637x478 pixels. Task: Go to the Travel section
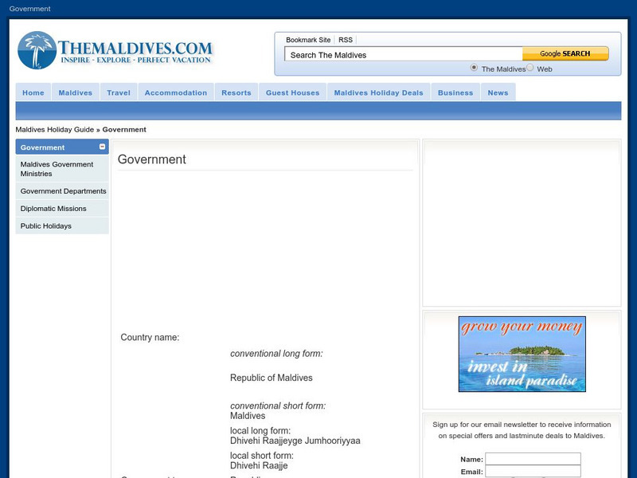click(x=119, y=92)
